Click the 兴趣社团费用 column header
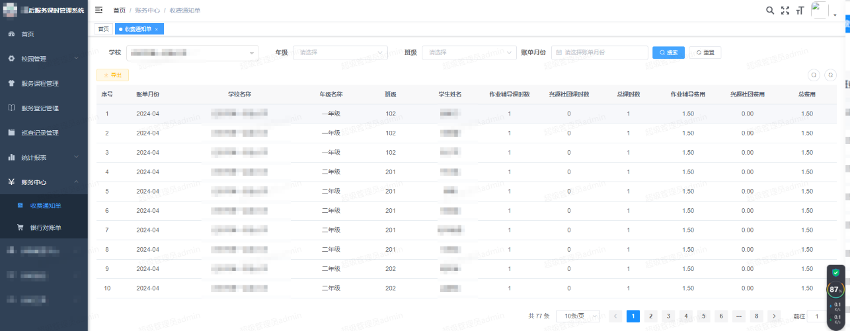The height and width of the screenshot is (331, 850). coord(747,94)
